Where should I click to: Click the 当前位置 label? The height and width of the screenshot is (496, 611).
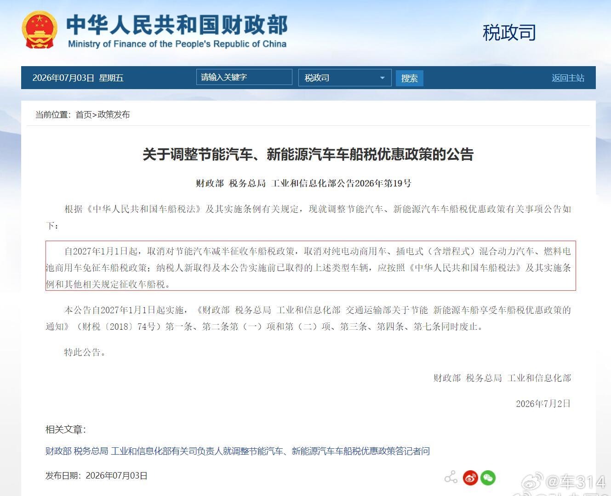(x=53, y=114)
